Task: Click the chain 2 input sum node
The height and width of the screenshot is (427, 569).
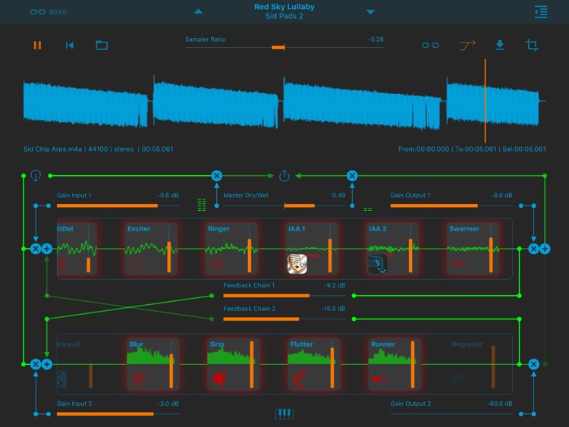Action: coord(47,364)
